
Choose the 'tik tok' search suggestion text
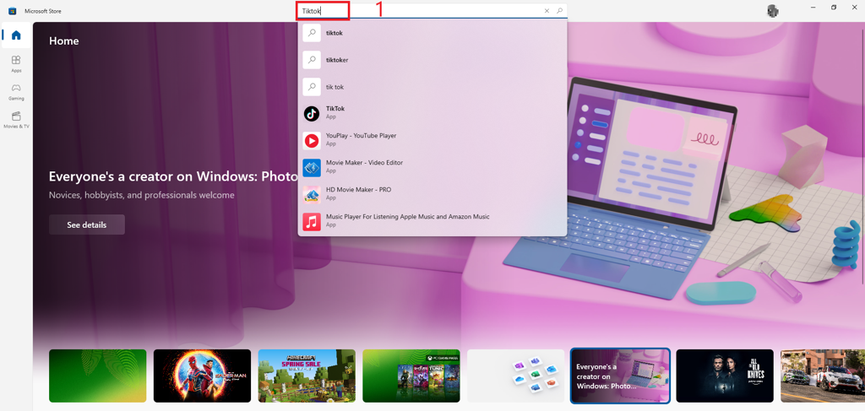tap(335, 87)
